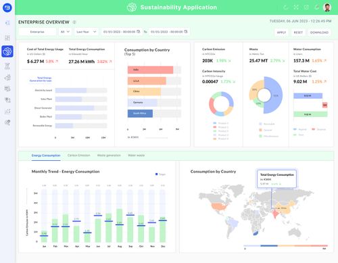
Task: Click the fullscreen expand icon in header
Action: (296, 7)
